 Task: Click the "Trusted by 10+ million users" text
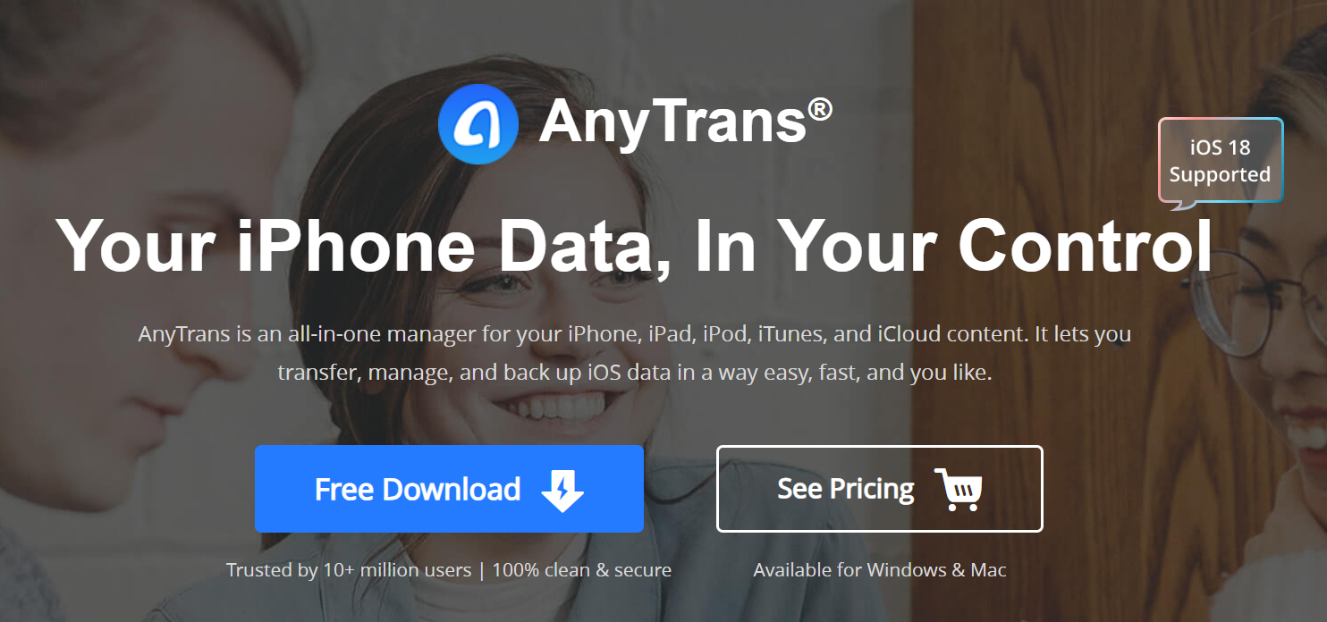349,569
